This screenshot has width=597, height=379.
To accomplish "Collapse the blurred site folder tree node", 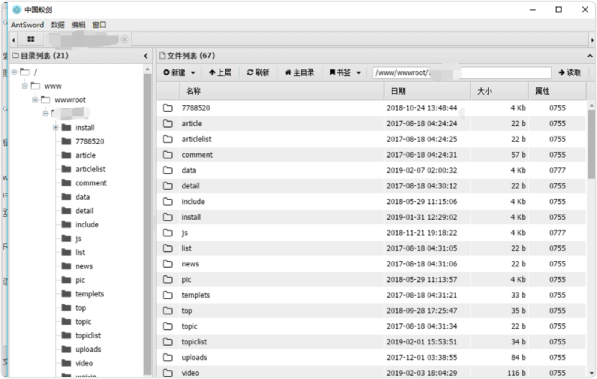I will pyautogui.click(x=45, y=113).
